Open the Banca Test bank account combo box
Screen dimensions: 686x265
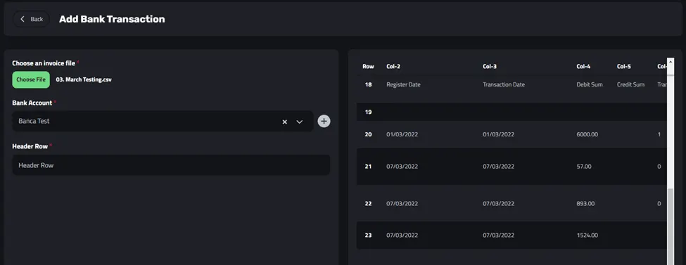(163, 121)
